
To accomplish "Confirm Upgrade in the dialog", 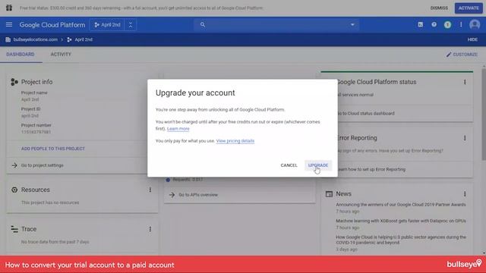I will coord(318,165).
